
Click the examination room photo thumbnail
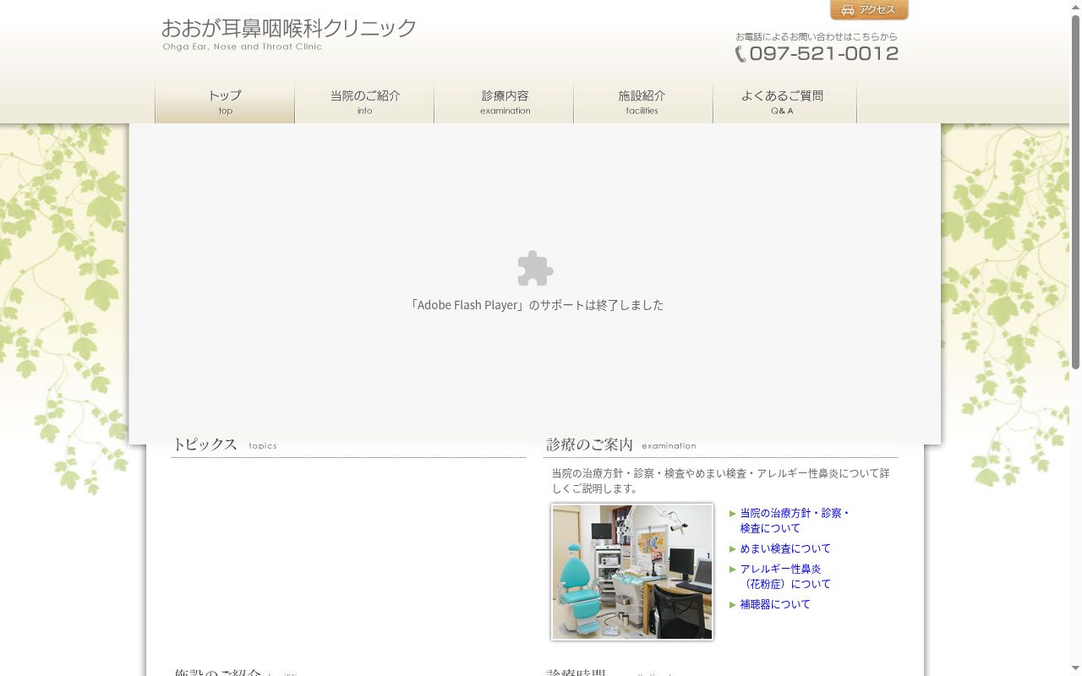(632, 572)
